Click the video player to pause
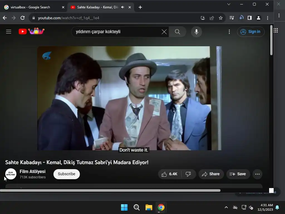The height and width of the screenshot is (214, 285). pos(129,98)
